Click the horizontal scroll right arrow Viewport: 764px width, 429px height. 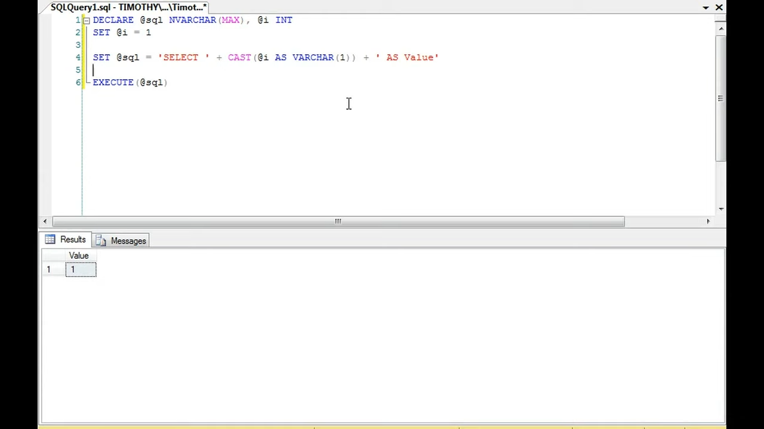[708, 221]
